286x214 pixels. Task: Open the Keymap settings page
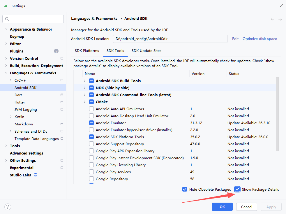(17, 36)
